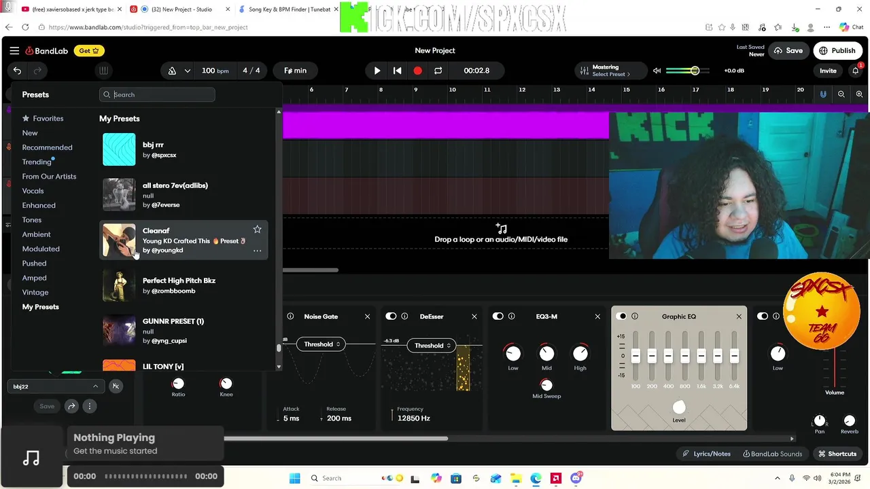Show EQ3-M info icon
The image size is (870, 489).
(x=511, y=316)
